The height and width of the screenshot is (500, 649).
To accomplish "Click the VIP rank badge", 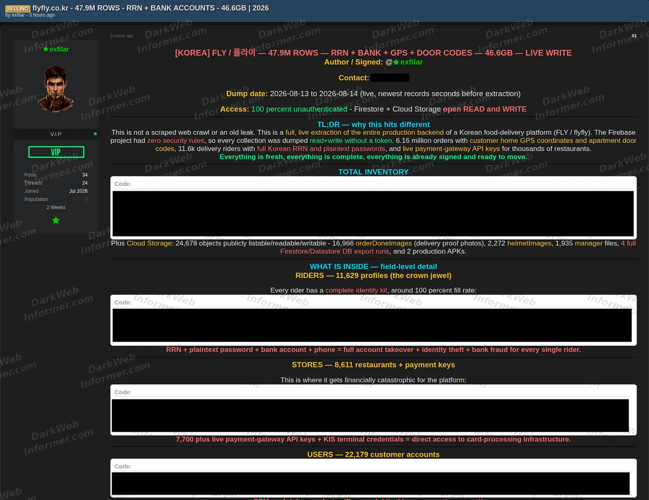I will 56,152.
